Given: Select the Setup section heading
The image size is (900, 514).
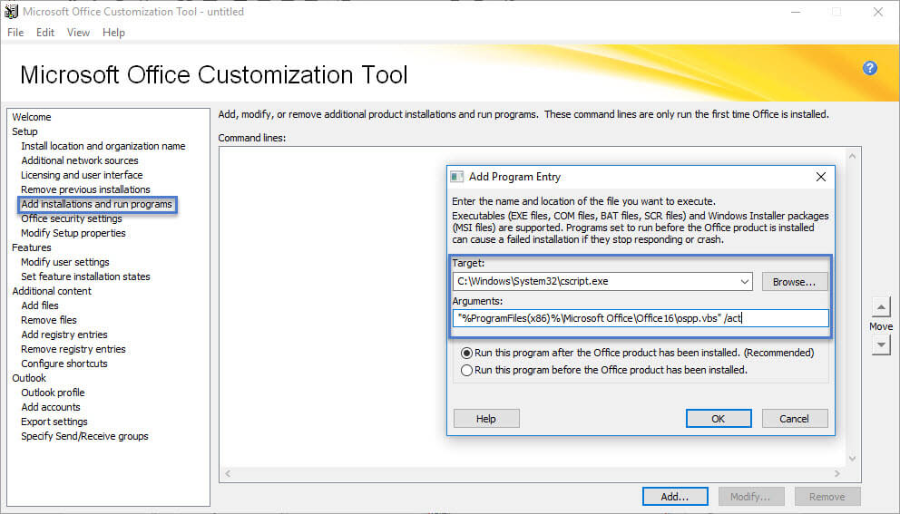Looking at the screenshot, I should pyautogui.click(x=24, y=131).
